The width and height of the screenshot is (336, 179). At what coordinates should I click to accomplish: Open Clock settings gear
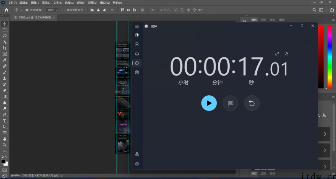click(x=137, y=164)
